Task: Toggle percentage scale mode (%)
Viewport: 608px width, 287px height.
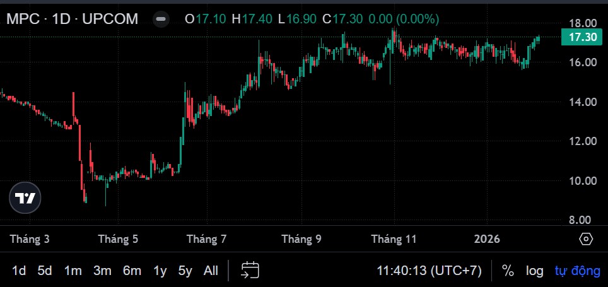Action: point(508,271)
